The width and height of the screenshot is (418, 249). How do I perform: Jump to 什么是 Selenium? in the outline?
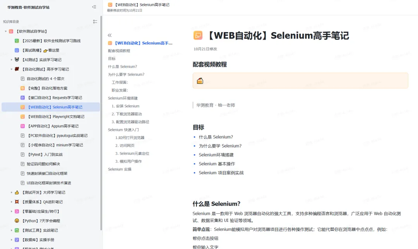click(x=122, y=66)
